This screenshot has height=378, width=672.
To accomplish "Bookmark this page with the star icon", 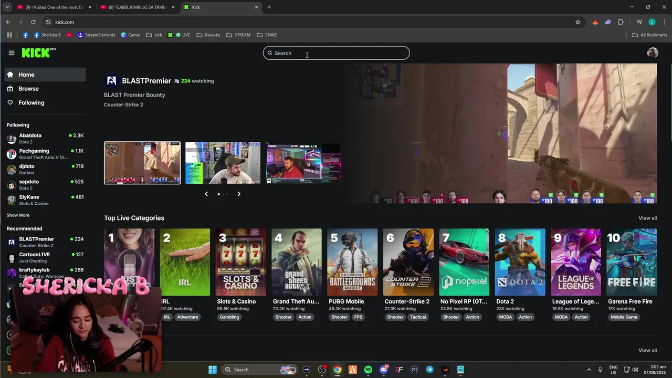I will pyautogui.click(x=577, y=22).
